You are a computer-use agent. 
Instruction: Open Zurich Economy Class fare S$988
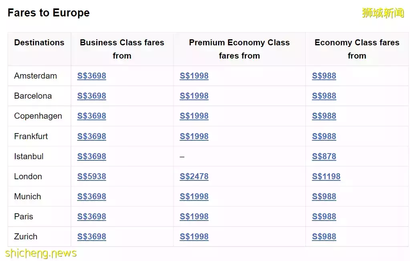(324, 237)
